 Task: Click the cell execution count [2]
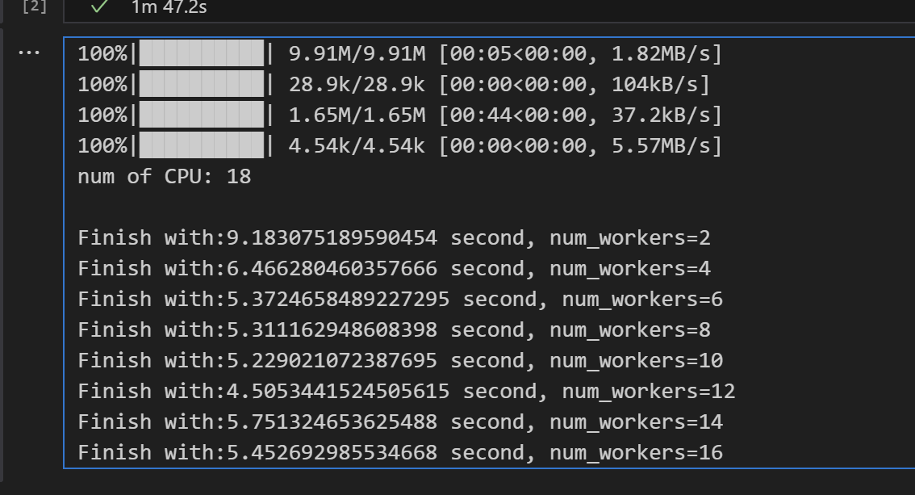click(34, 6)
